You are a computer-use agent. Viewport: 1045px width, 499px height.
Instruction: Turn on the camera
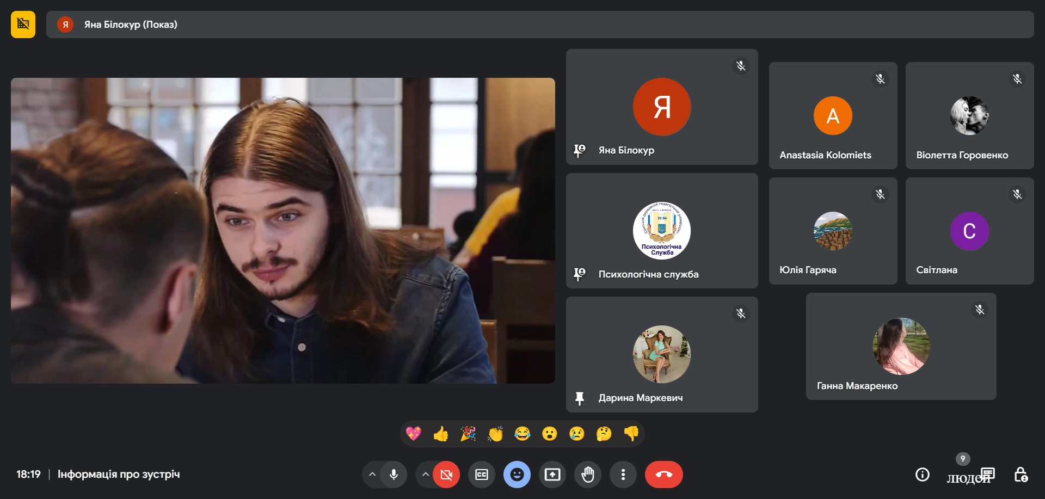pyautogui.click(x=446, y=475)
